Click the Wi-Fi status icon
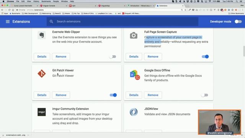The height and width of the screenshot is (138, 245). tap(210, 1)
